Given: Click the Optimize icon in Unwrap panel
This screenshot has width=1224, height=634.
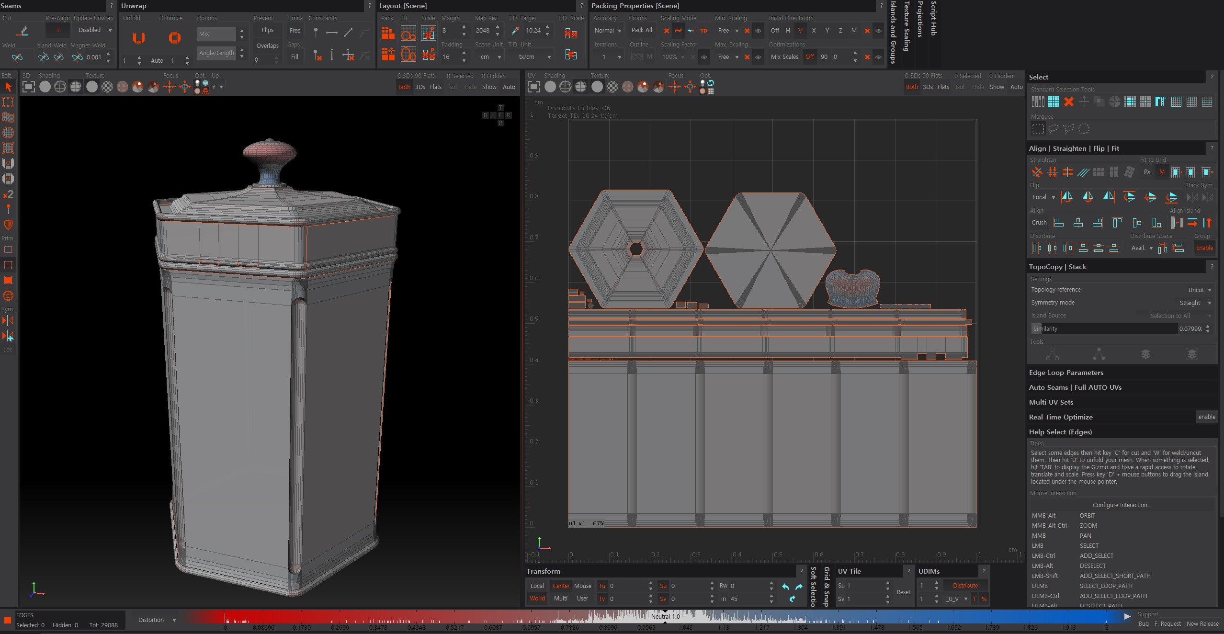Looking at the screenshot, I should pos(175,38).
